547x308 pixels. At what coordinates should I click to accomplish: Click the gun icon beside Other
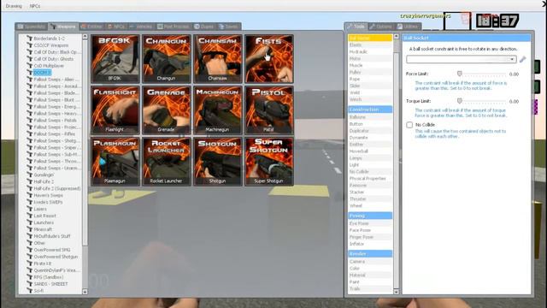point(30,243)
